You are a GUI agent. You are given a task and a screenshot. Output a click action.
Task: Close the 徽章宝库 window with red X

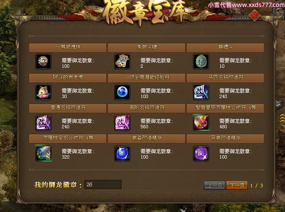[255, 16]
